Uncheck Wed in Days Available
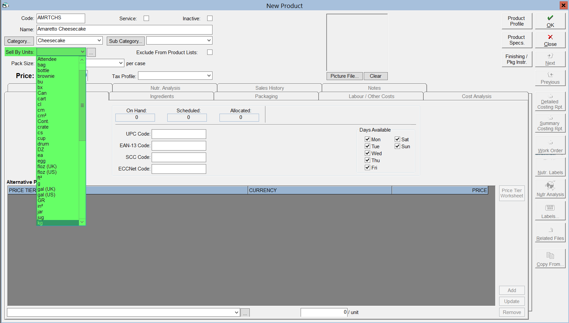This screenshot has width=569, height=323. tap(367, 153)
